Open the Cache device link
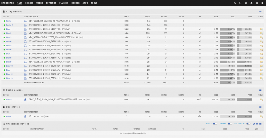The width and height of the screenshot is (266, 138). pyautogui.click(x=9, y=99)
